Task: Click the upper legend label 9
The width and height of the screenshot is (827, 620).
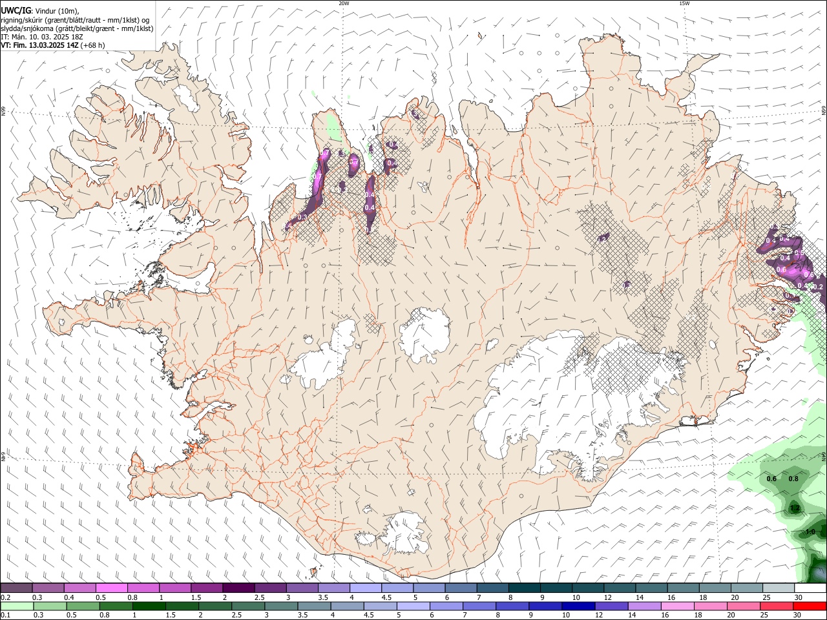Action: [x=542, y=597]
